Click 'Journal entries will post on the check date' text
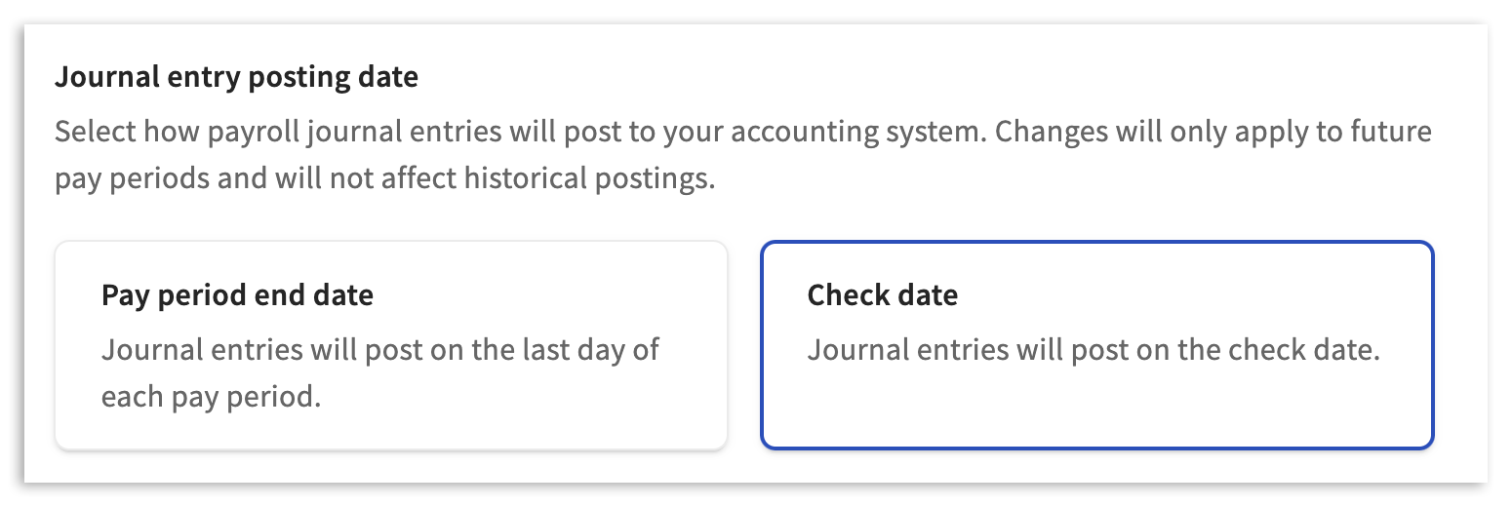The height and width of the screenshot is (507, 1512). point(1093,349)
